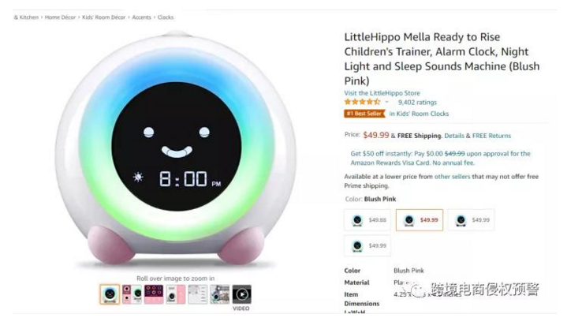Pick the third color swatch option
The image size is (567, 318).
pos(471,220)
